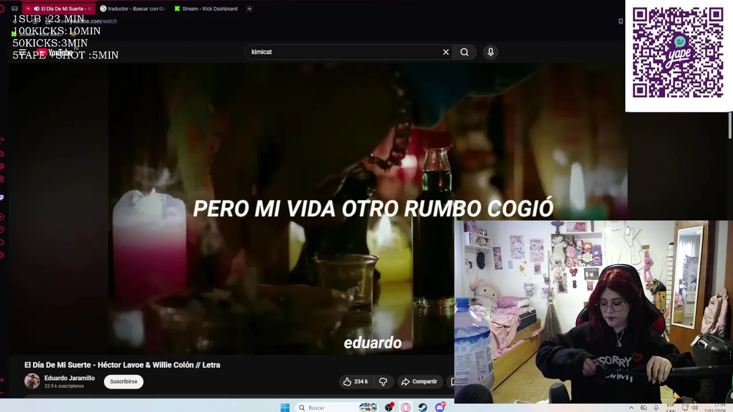
Task: Open a new browser tab
Action: click(249, 9)
